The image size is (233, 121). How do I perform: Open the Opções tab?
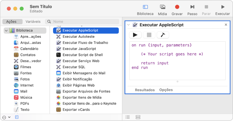pos(166,90)
